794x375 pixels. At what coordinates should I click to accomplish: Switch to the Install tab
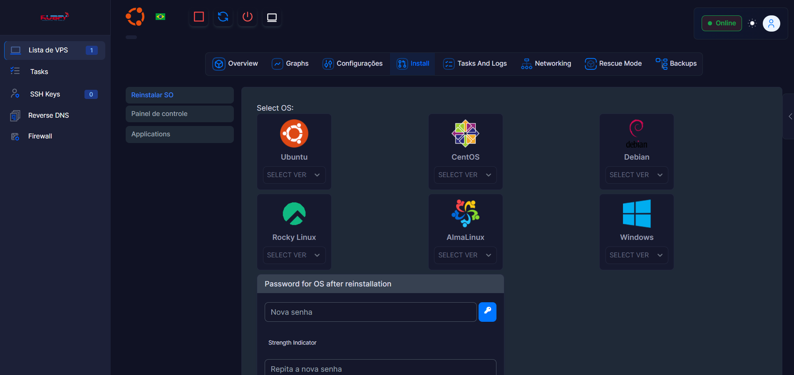click(x=413, y=64)
